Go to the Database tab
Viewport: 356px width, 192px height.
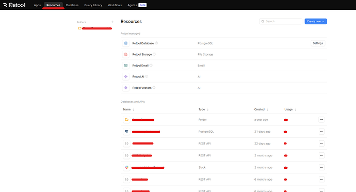72,5
